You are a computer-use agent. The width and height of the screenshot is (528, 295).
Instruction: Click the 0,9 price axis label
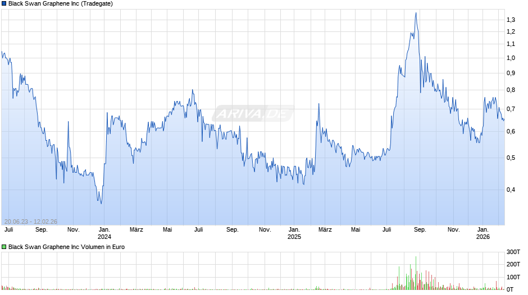(511, 73)
